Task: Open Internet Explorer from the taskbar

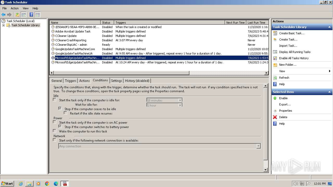Action: tap(21, 184)
